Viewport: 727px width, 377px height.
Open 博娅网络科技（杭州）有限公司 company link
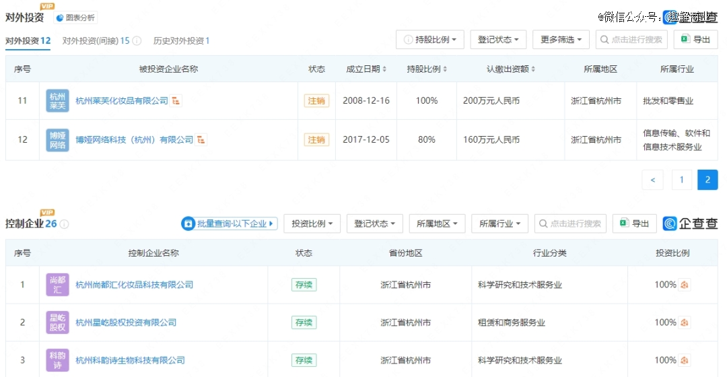134,139
